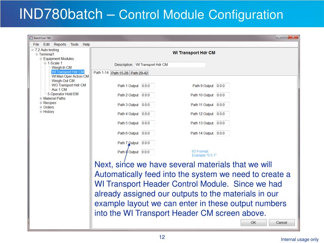Click the Path 9 Output field
The width and height of the screenshot is (324, 243).
tap(223, 86)
